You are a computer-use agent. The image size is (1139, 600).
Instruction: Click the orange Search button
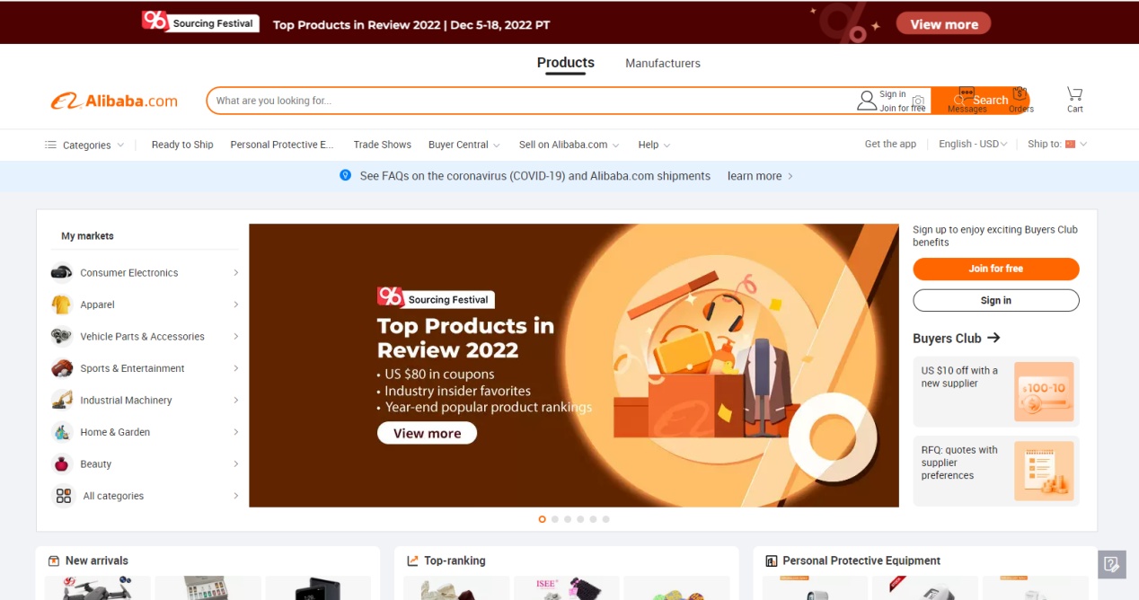(980, 101)
